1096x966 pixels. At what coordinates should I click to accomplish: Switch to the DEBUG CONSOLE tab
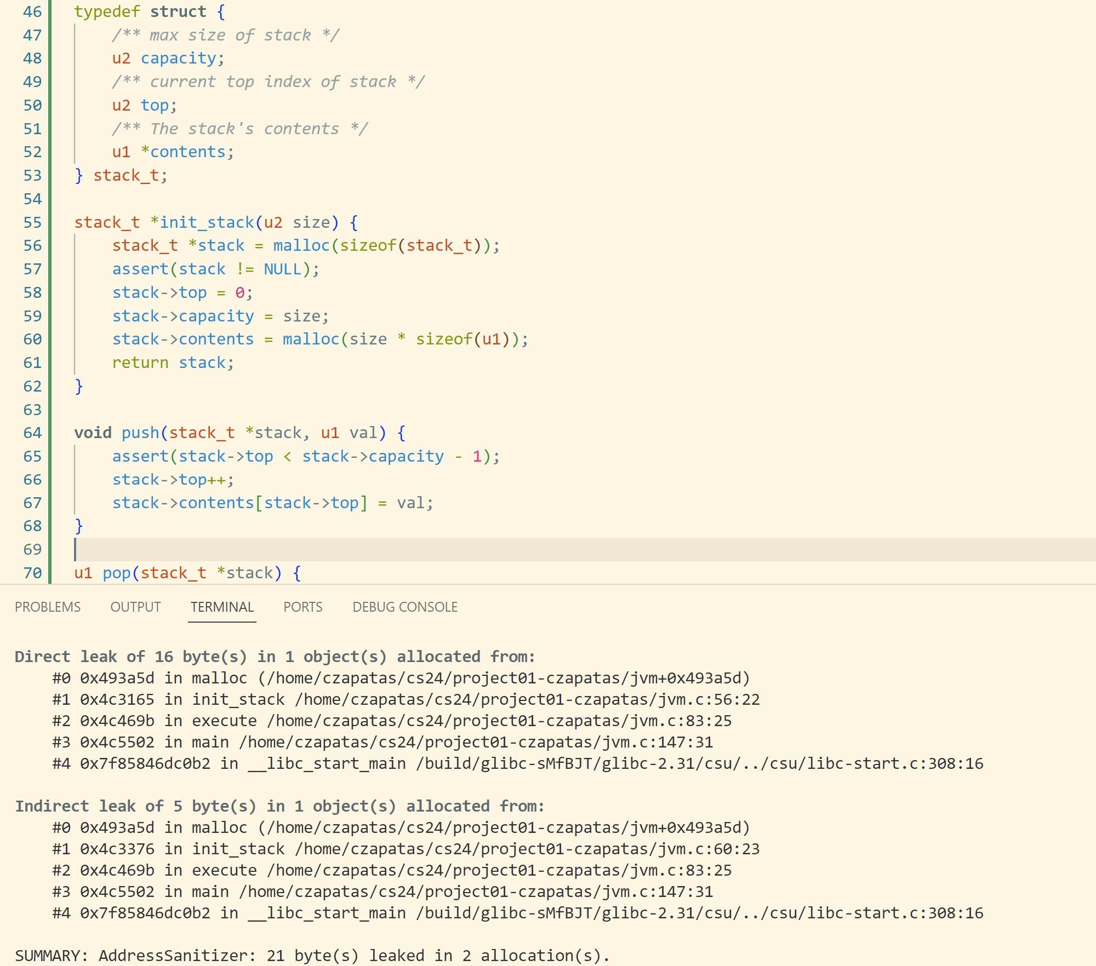(x=405, y=607)
